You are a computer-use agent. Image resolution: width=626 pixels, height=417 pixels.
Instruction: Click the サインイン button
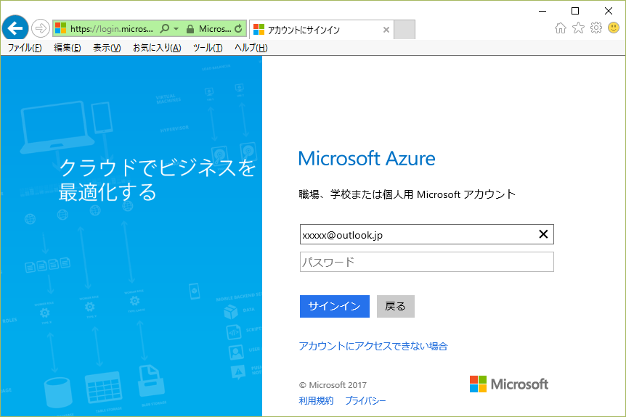335,306
